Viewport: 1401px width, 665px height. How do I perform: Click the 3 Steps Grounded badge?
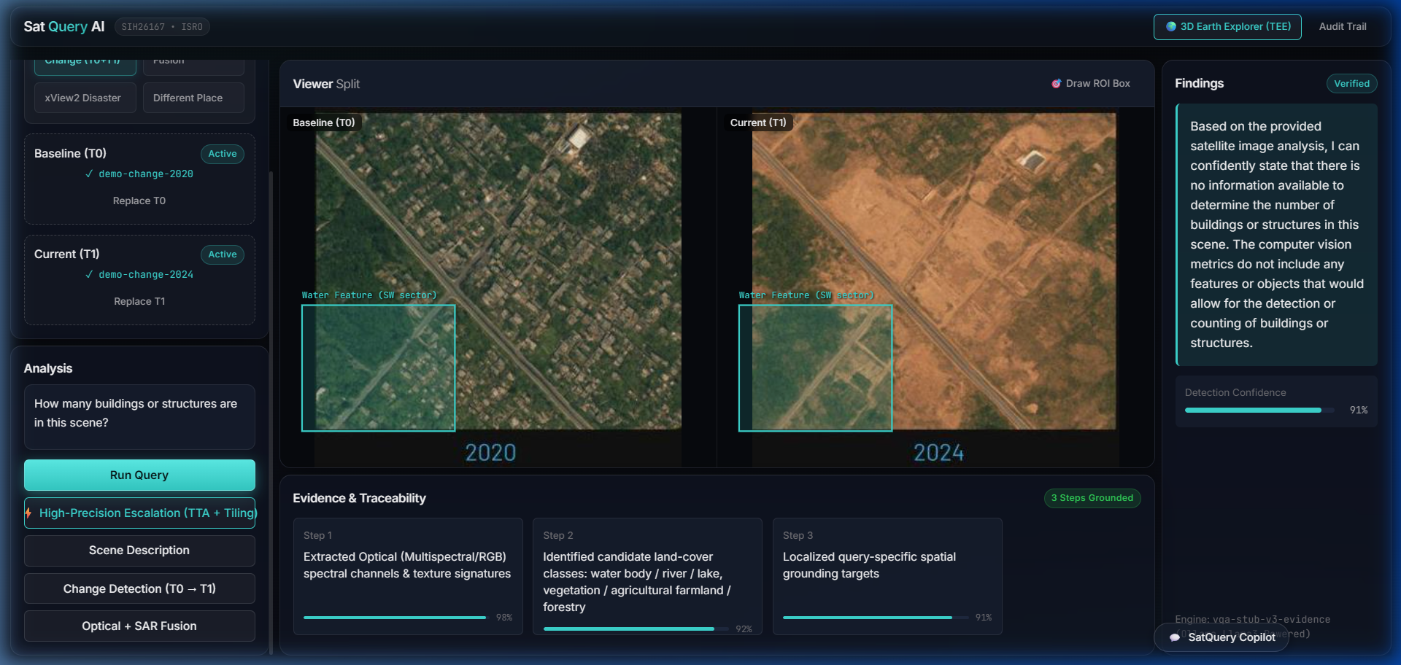1092,498
